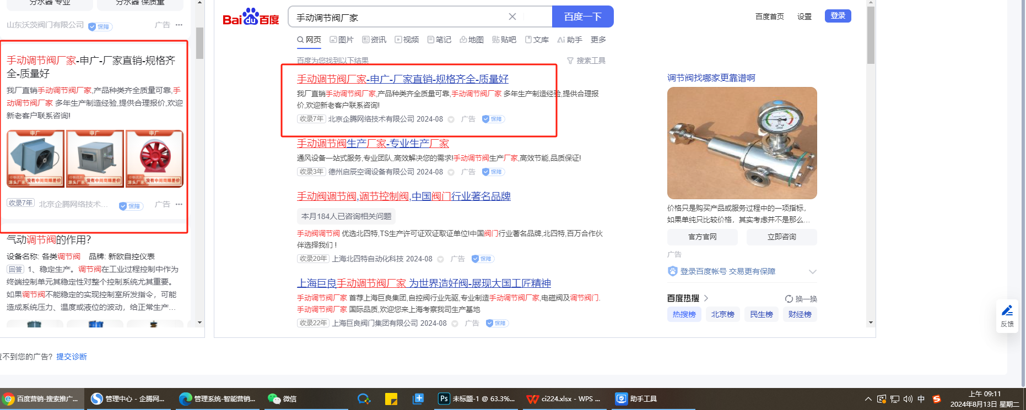This screenshot has width=1026, height=410.
Task: Open 搜索工具 filter options
Action: click(x=586, y=61)
